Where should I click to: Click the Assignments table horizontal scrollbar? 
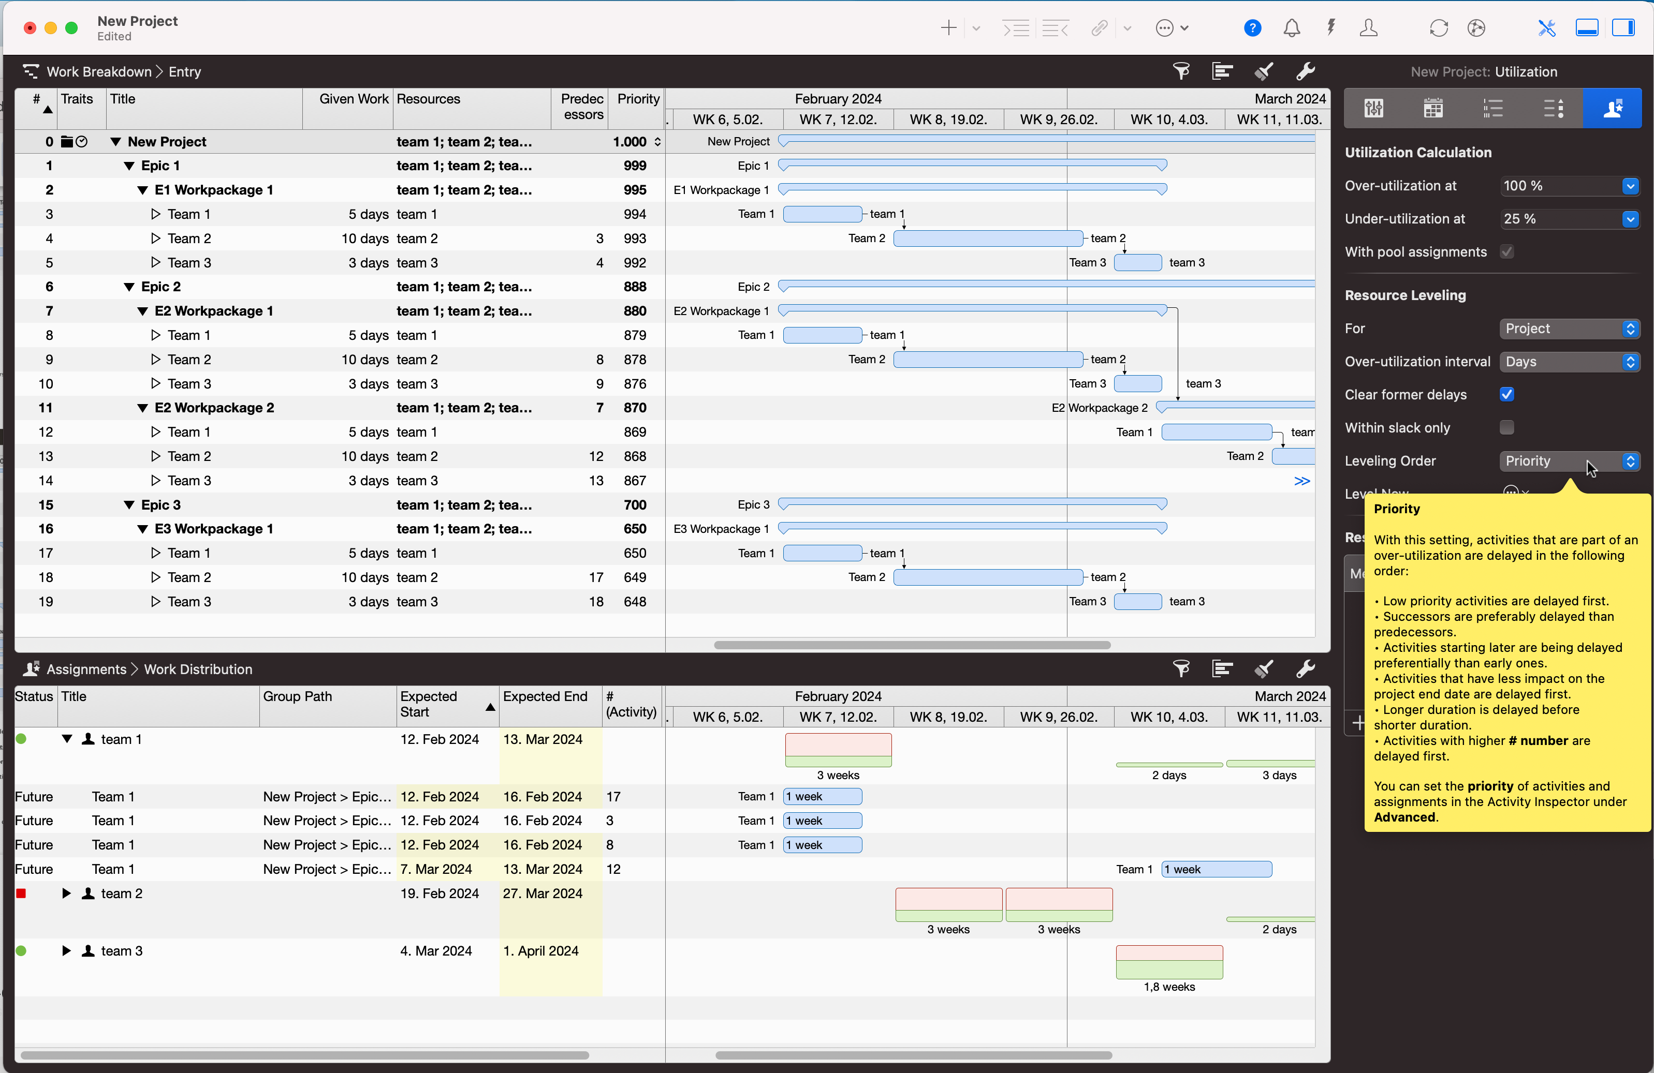point(304,1055)
